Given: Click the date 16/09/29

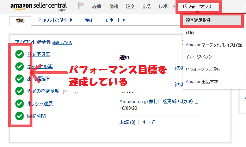Looking at the screenshot, I should (128, 108).
